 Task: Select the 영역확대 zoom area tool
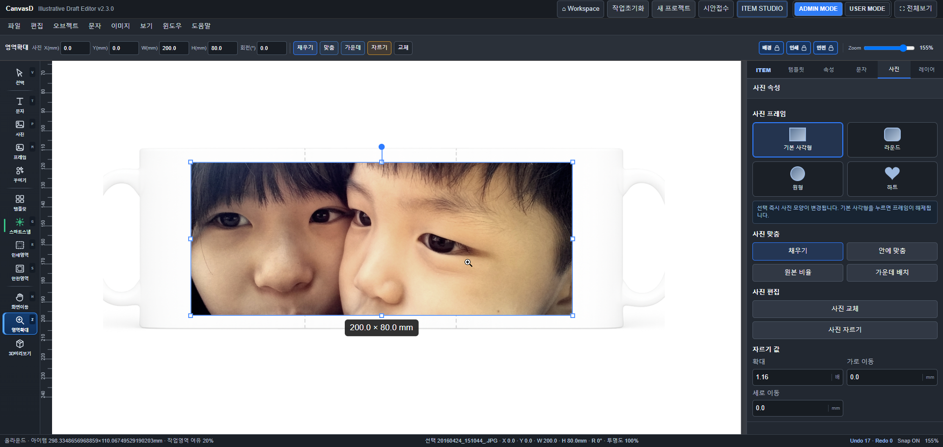tap(20, 324)
